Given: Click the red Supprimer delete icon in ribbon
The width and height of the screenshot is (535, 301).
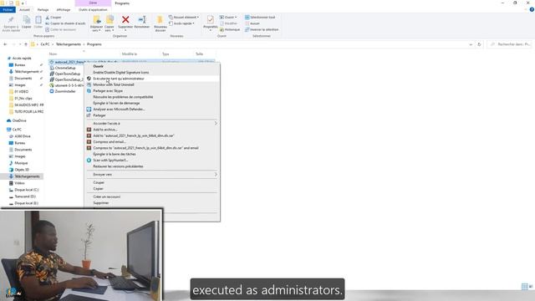Looking at the screenshot, I should point(125,20).
